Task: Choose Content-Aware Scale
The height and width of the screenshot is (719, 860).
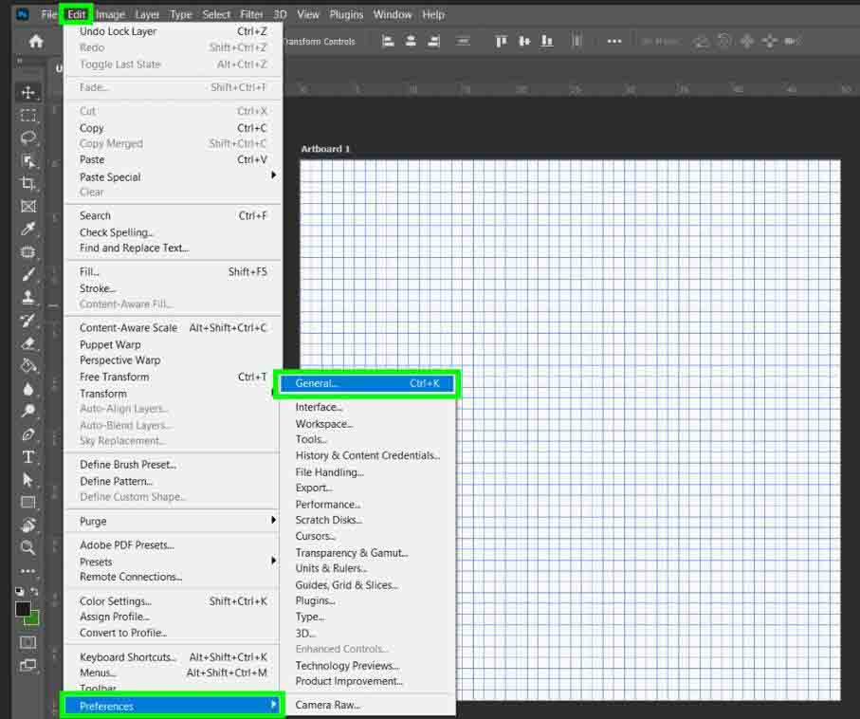Action: point(173,327)
